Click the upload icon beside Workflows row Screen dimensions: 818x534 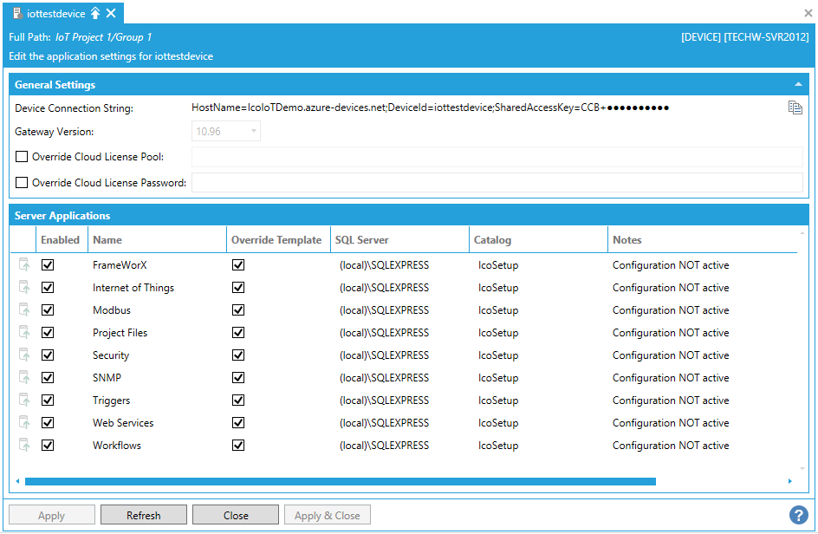click(x=24, y=446)
